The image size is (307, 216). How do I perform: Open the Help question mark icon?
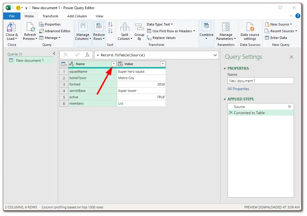pyautogui.click(x=298, y=16)
